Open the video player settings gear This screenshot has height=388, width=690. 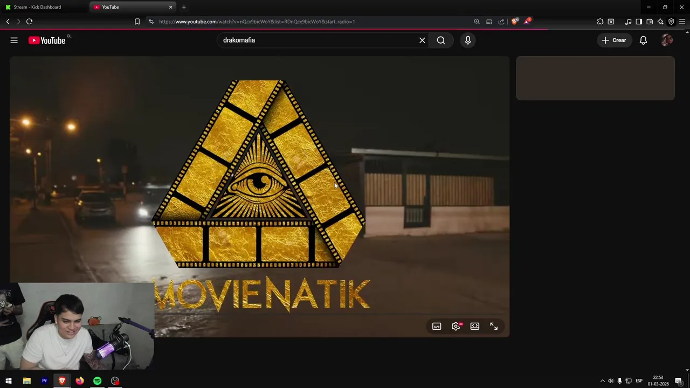pyautogui.click(x=456, y=327)
